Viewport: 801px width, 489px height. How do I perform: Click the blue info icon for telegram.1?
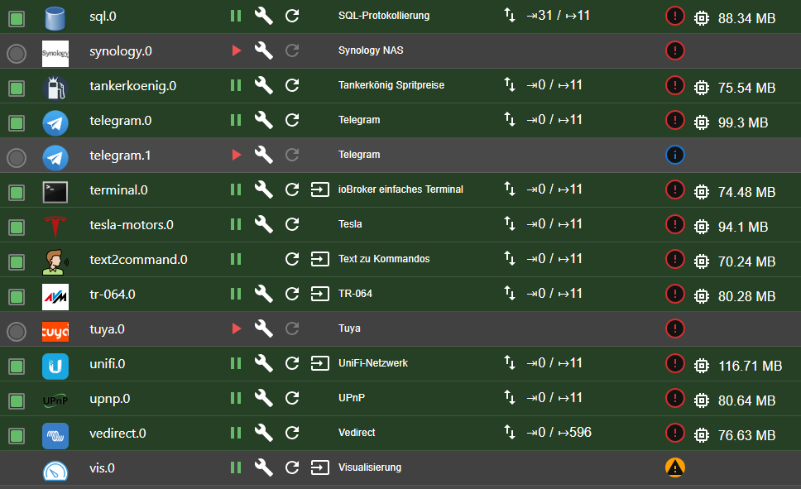tap(675, 155)
